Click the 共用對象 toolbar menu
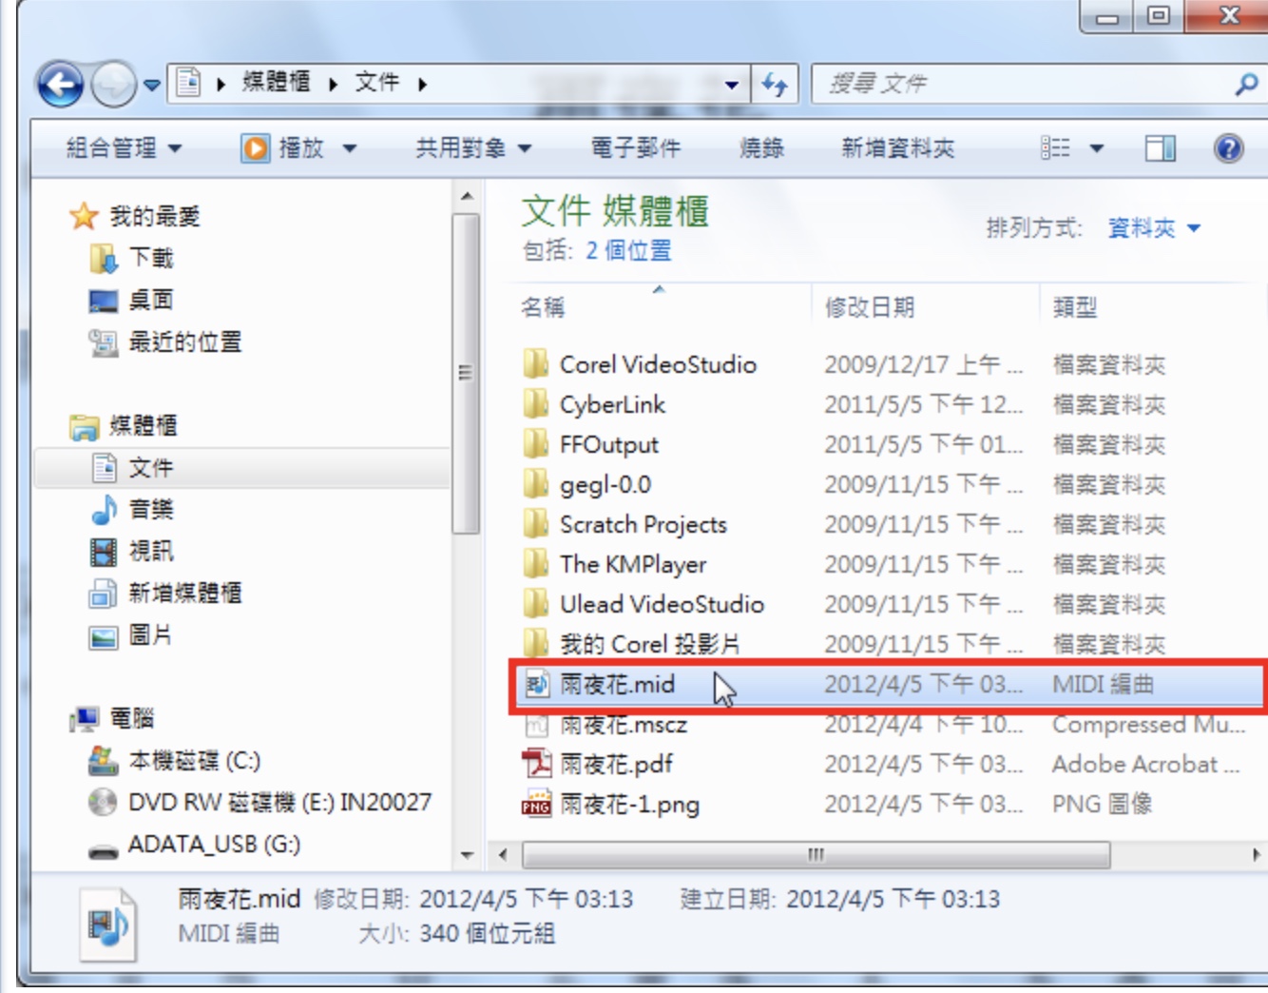The image size is (1268, 993). (x=473, y=148)
